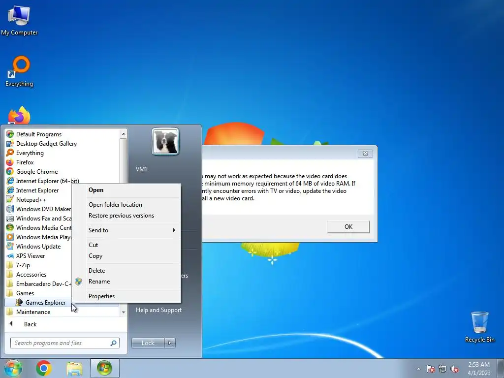Launch Windows Media Player from Start menu
The height and width of the screenshot is (378, 504).
[x=38, y=237]
